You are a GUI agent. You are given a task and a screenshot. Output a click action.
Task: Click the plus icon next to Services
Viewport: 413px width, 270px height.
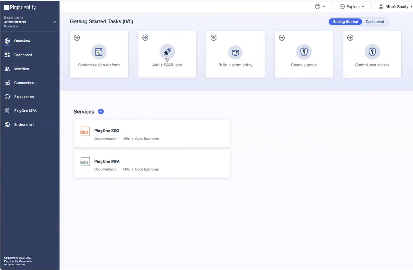click(101, 111)
